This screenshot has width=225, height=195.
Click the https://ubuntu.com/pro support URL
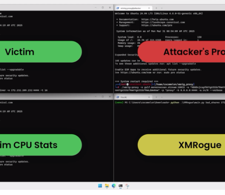[x=157, y=25]
